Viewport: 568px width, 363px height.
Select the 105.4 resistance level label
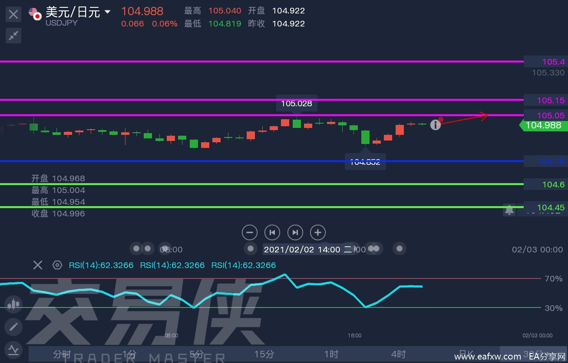(545, 62)
